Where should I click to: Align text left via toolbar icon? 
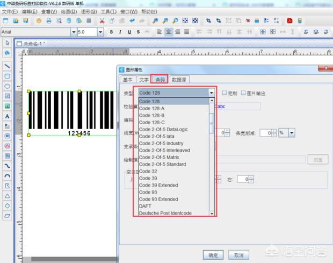[x=160, y=32]
